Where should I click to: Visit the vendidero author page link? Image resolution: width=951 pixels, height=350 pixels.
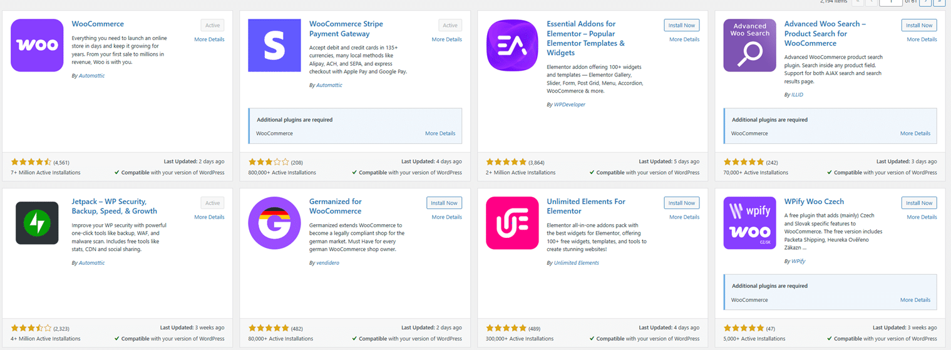pos(327,263)
